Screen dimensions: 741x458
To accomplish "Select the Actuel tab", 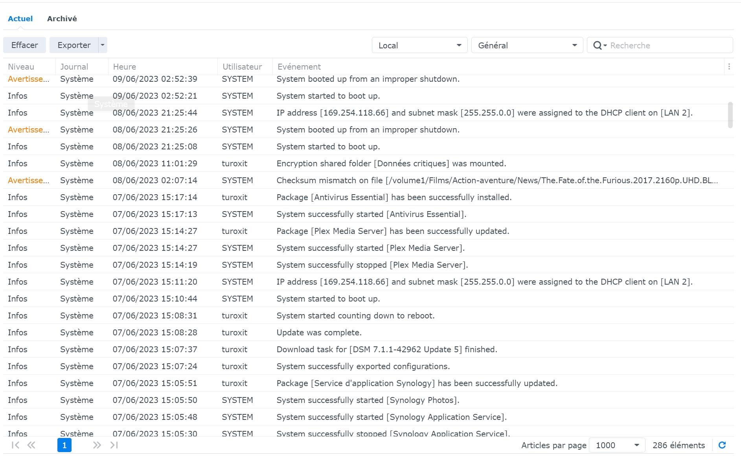I will pyautogui.click(x=20, y=19).
